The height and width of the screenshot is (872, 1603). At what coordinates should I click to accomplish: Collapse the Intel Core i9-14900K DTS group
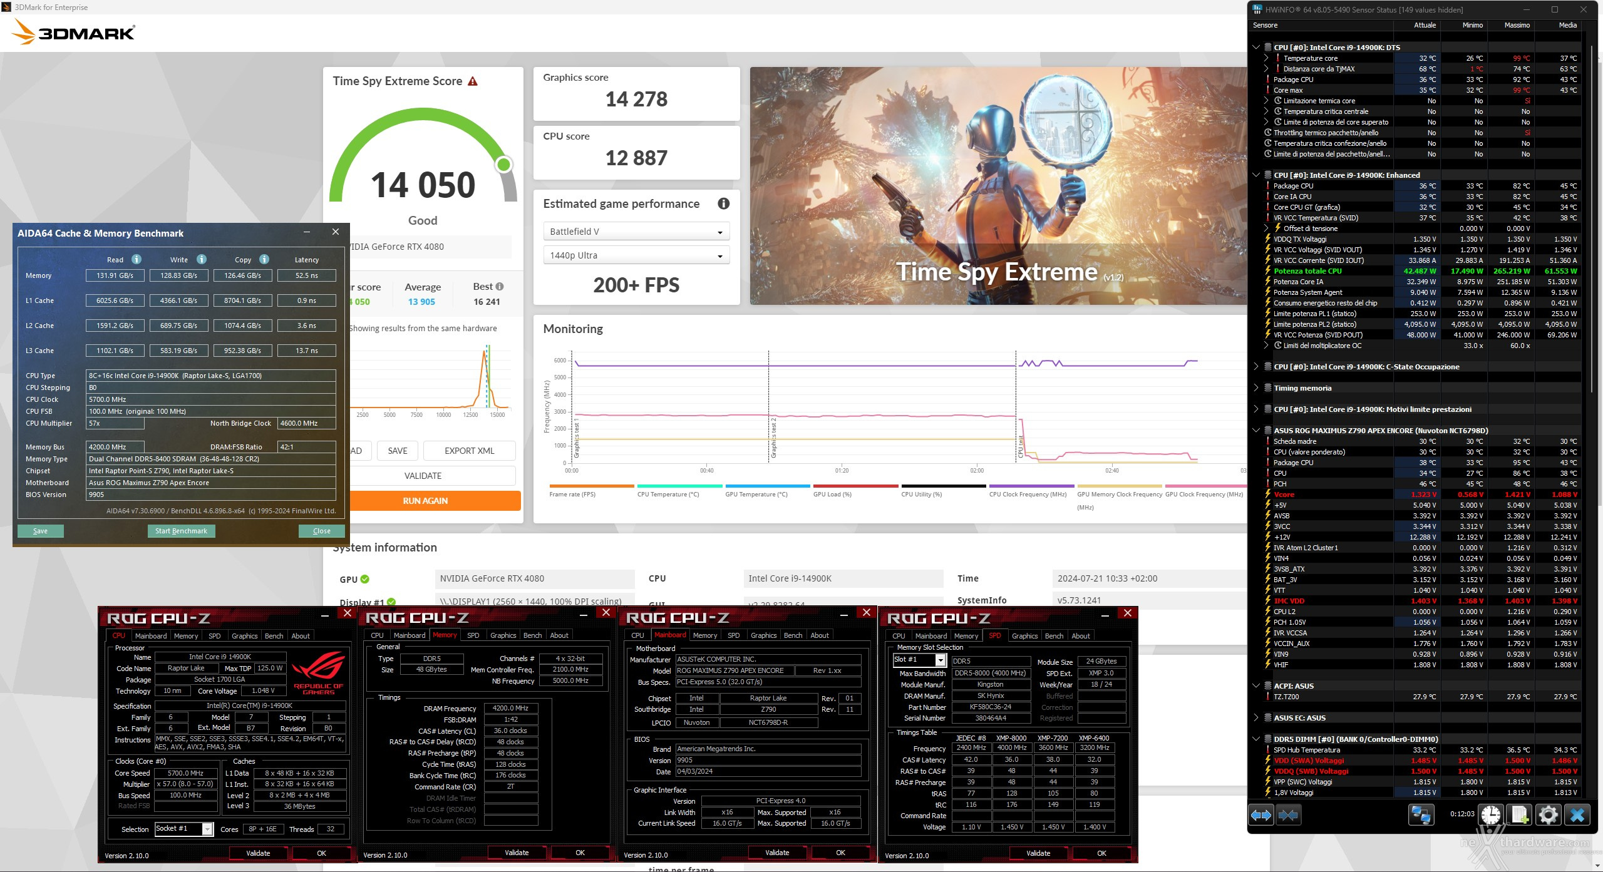click(x=1256, y=48)
